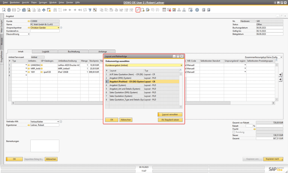Set selected layout via Als Standard setzen
Screen dimensions: 288x173
pyautogui.click(x=170, y=120)
